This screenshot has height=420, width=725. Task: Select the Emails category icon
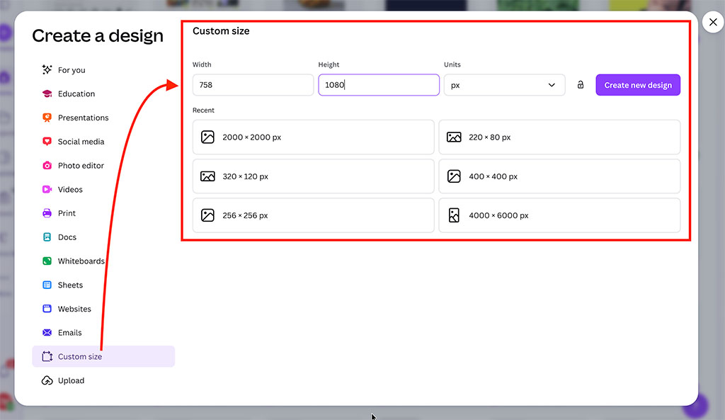[46, 332]
